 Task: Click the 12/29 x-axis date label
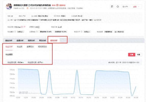pos(18,97)
